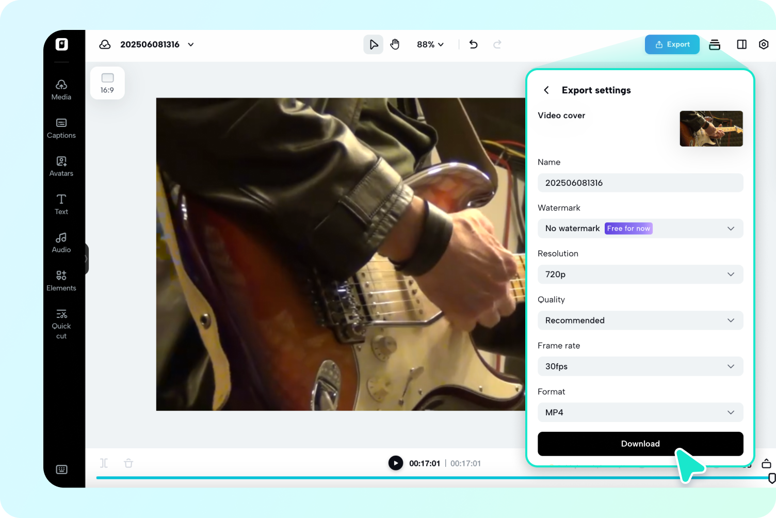
Task: Click the "Free for now" badge
Action: [x=628, y=229]
